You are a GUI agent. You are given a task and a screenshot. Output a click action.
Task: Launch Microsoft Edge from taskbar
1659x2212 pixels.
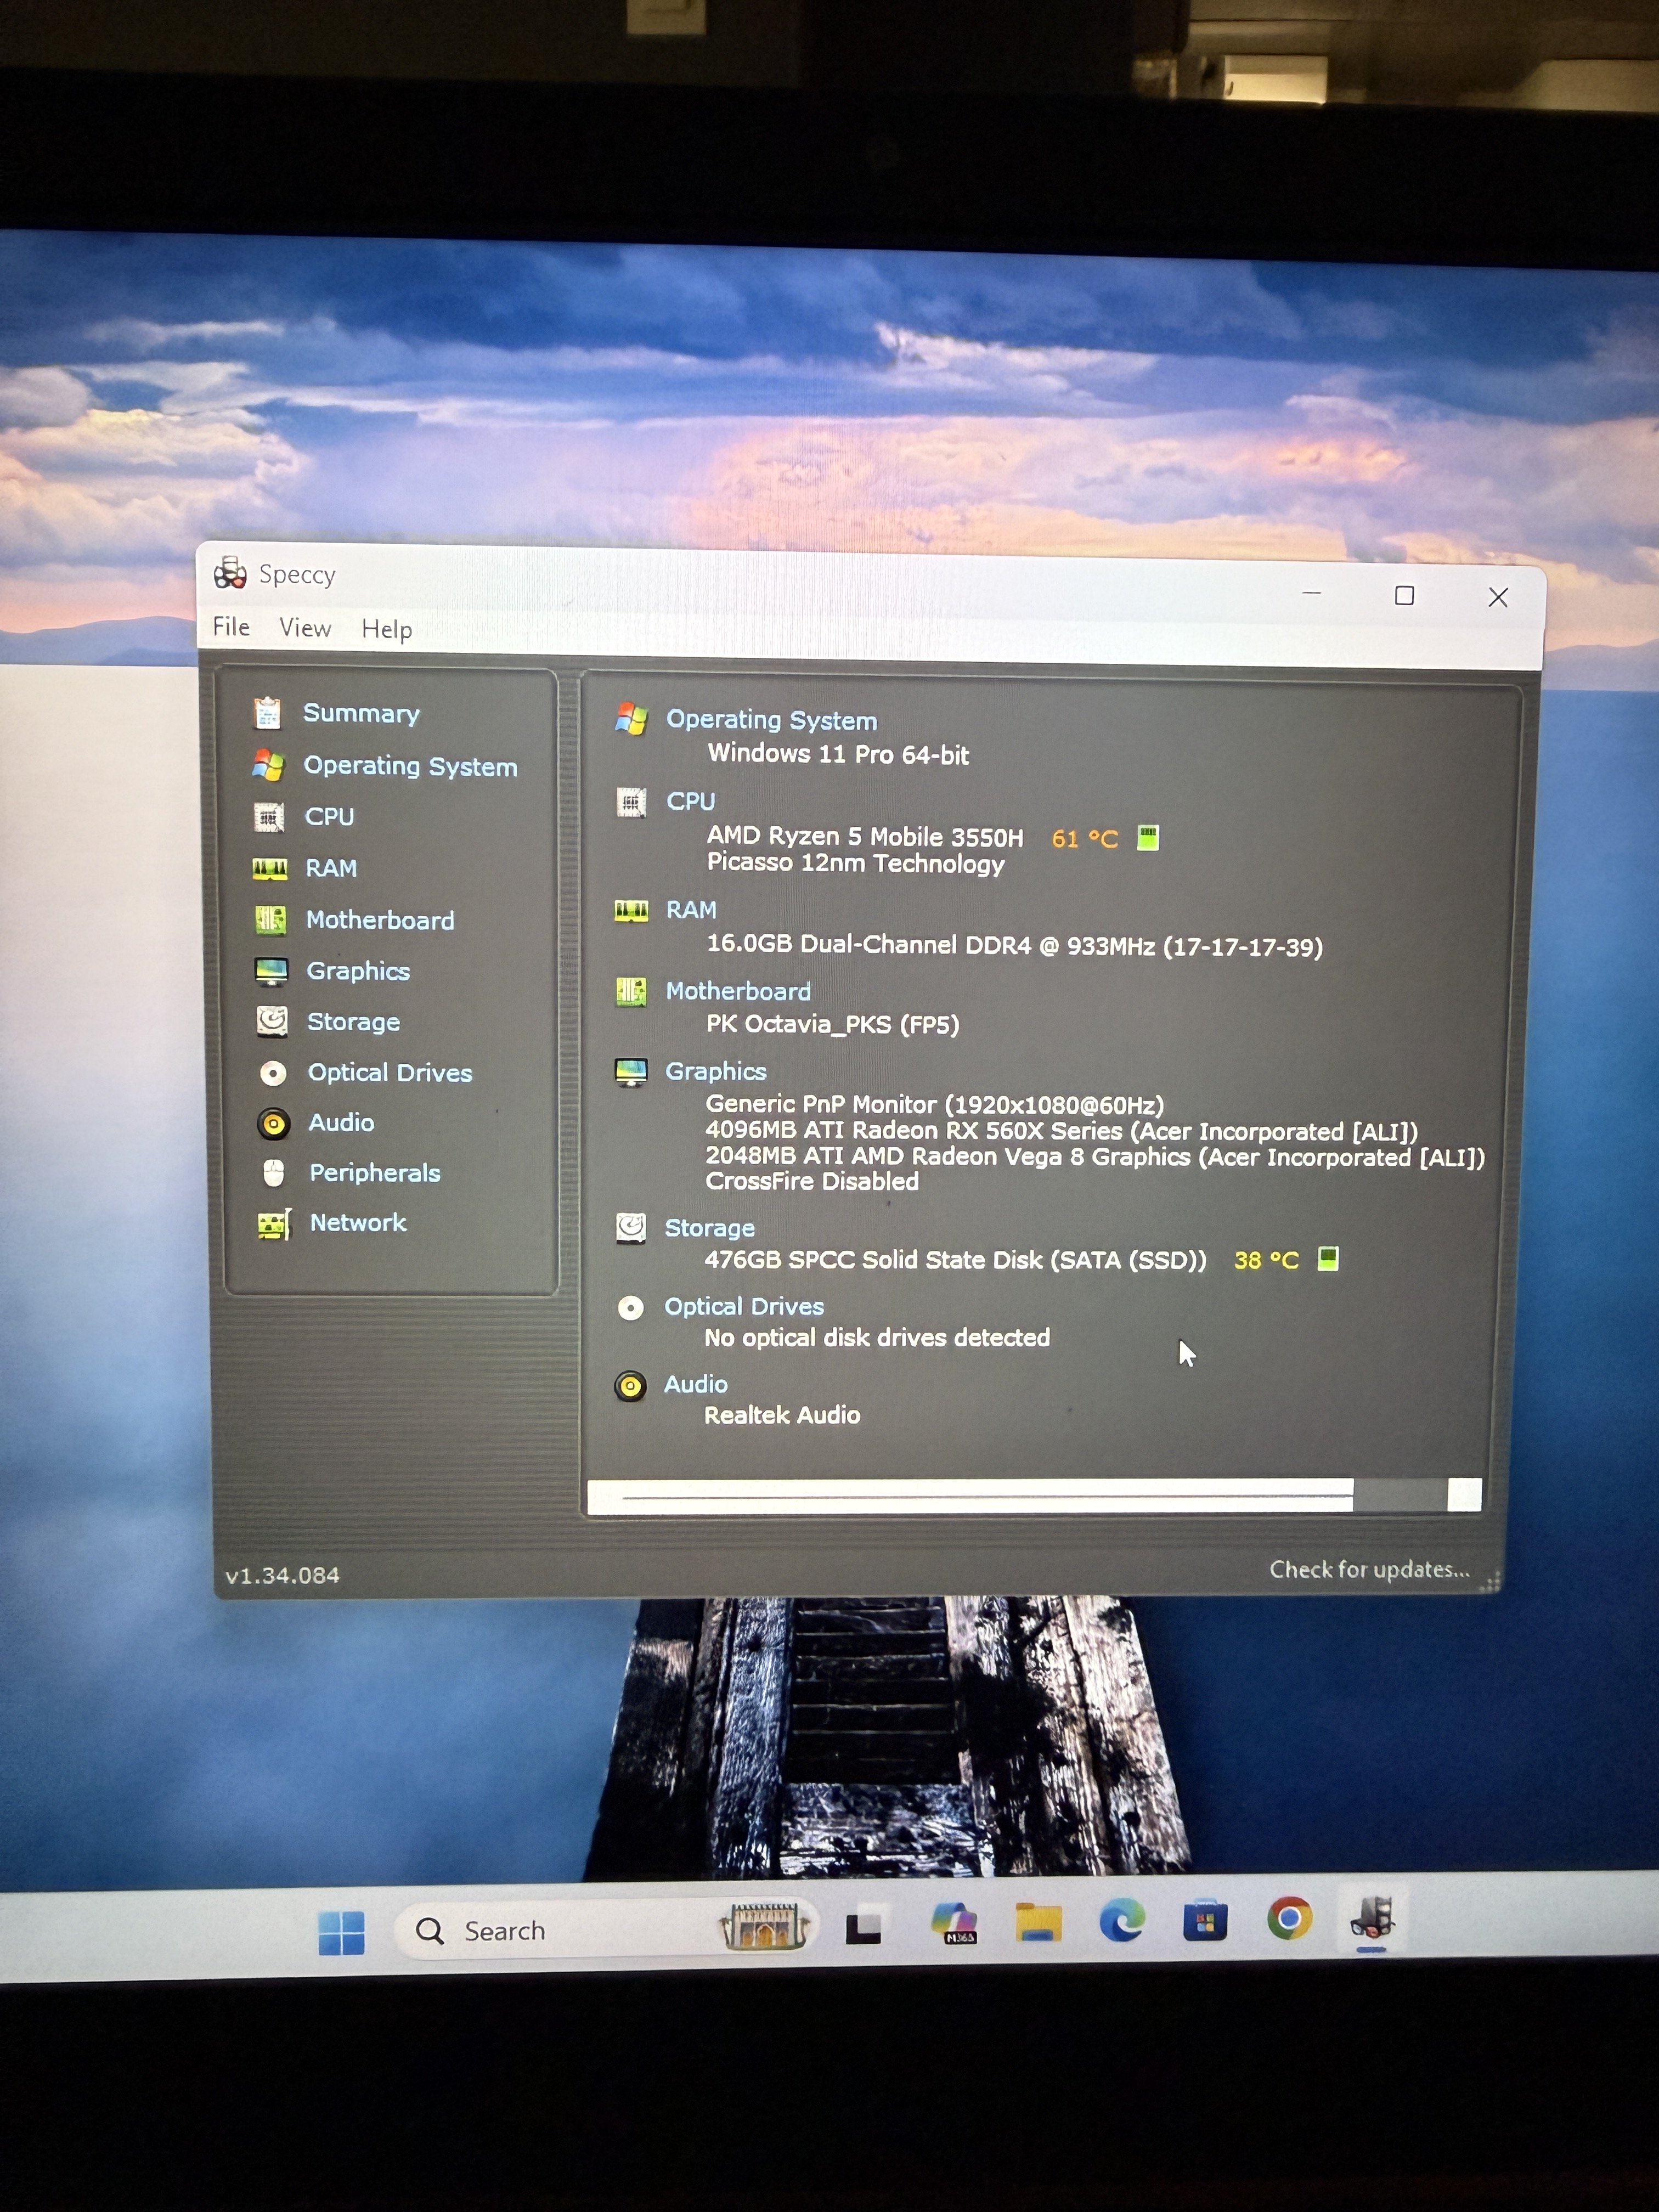click(x=1122, y=1920)
